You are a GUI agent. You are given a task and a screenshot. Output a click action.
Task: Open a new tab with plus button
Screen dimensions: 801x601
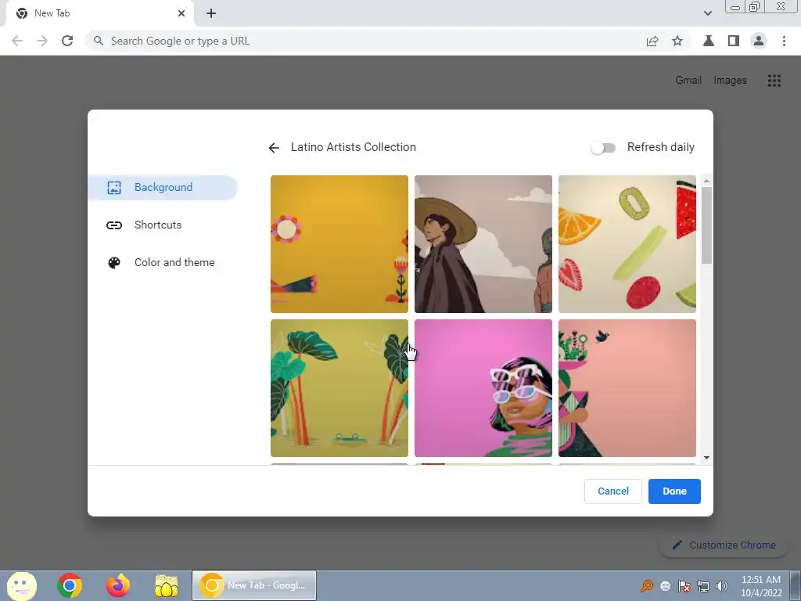click(x=211, y=13)
